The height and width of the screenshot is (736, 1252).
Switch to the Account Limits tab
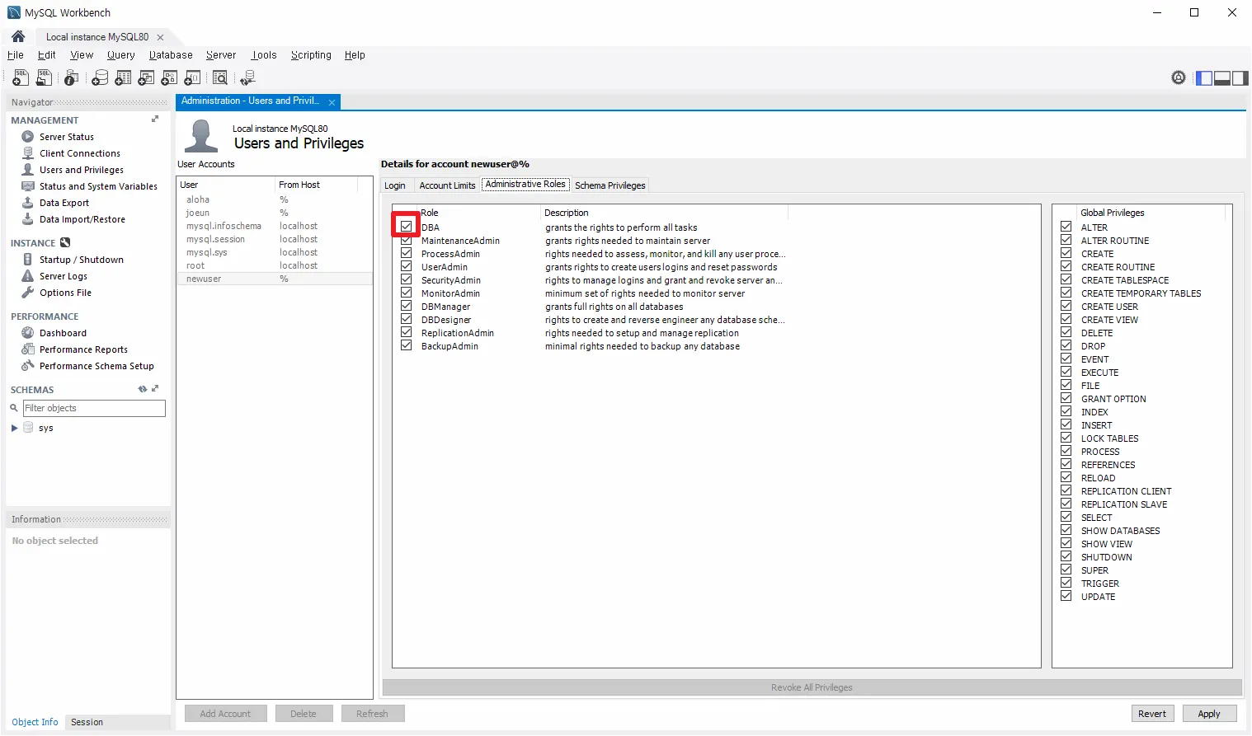click(x=447, y=185)
